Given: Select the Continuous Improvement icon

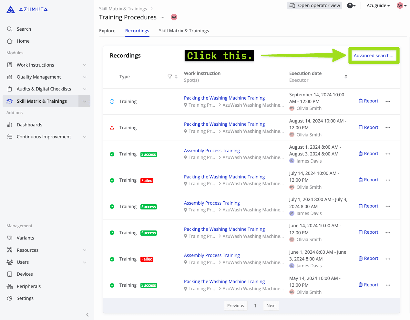Looking at the screenshot, I should 10,136.
